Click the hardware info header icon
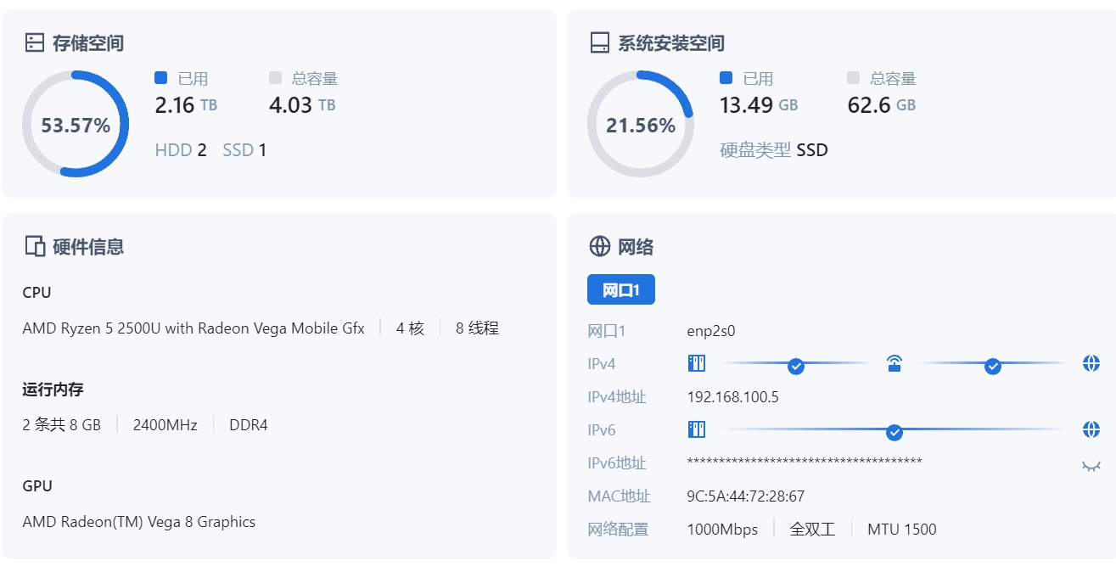This screenshot has height=583, width=1116. coord(35,247)
